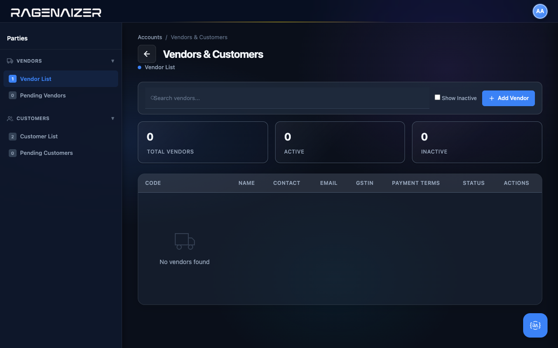This screenshot has width=558, height=348.
Task: Toggle the Show Inactive checkbox
Action: [437, 97]
